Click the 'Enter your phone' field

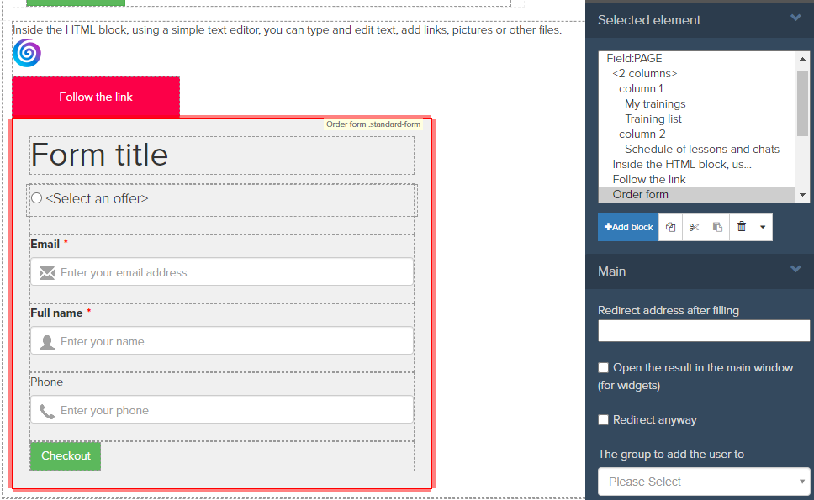(222, 410)
